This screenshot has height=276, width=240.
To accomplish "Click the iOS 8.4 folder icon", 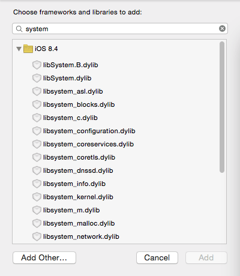I will [28, 49].
